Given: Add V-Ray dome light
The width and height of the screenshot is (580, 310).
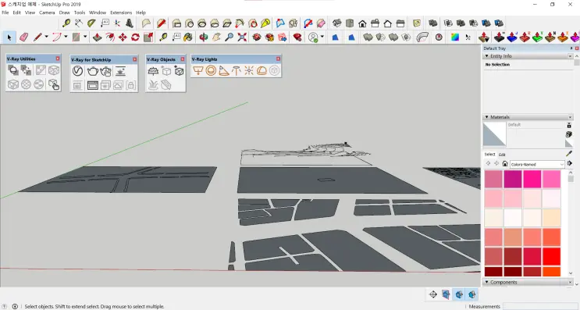Looking at the screenshot, I should click(x=262, y=70).
